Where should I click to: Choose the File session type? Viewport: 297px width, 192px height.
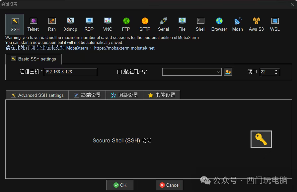[182, 24]
